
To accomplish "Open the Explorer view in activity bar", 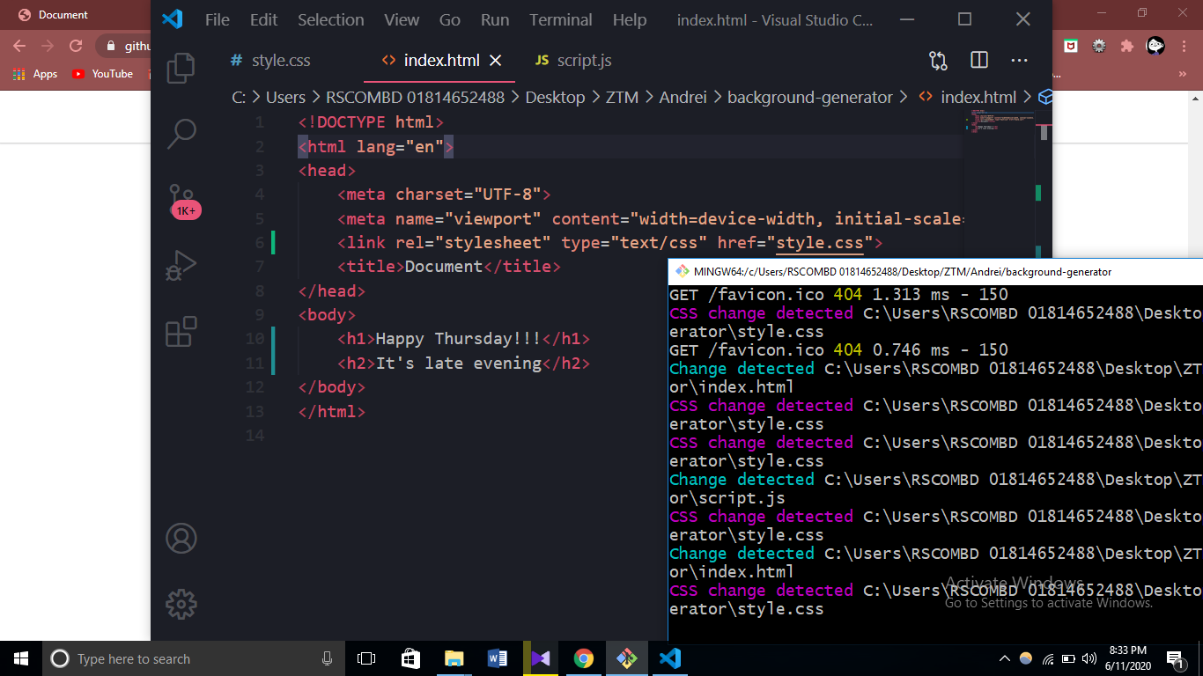I will click(181, 68).
